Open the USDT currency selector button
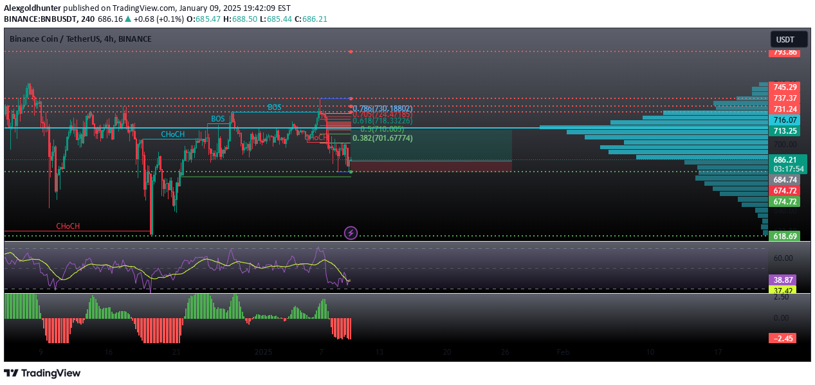815x385 pixels. (x=789, y=39)
